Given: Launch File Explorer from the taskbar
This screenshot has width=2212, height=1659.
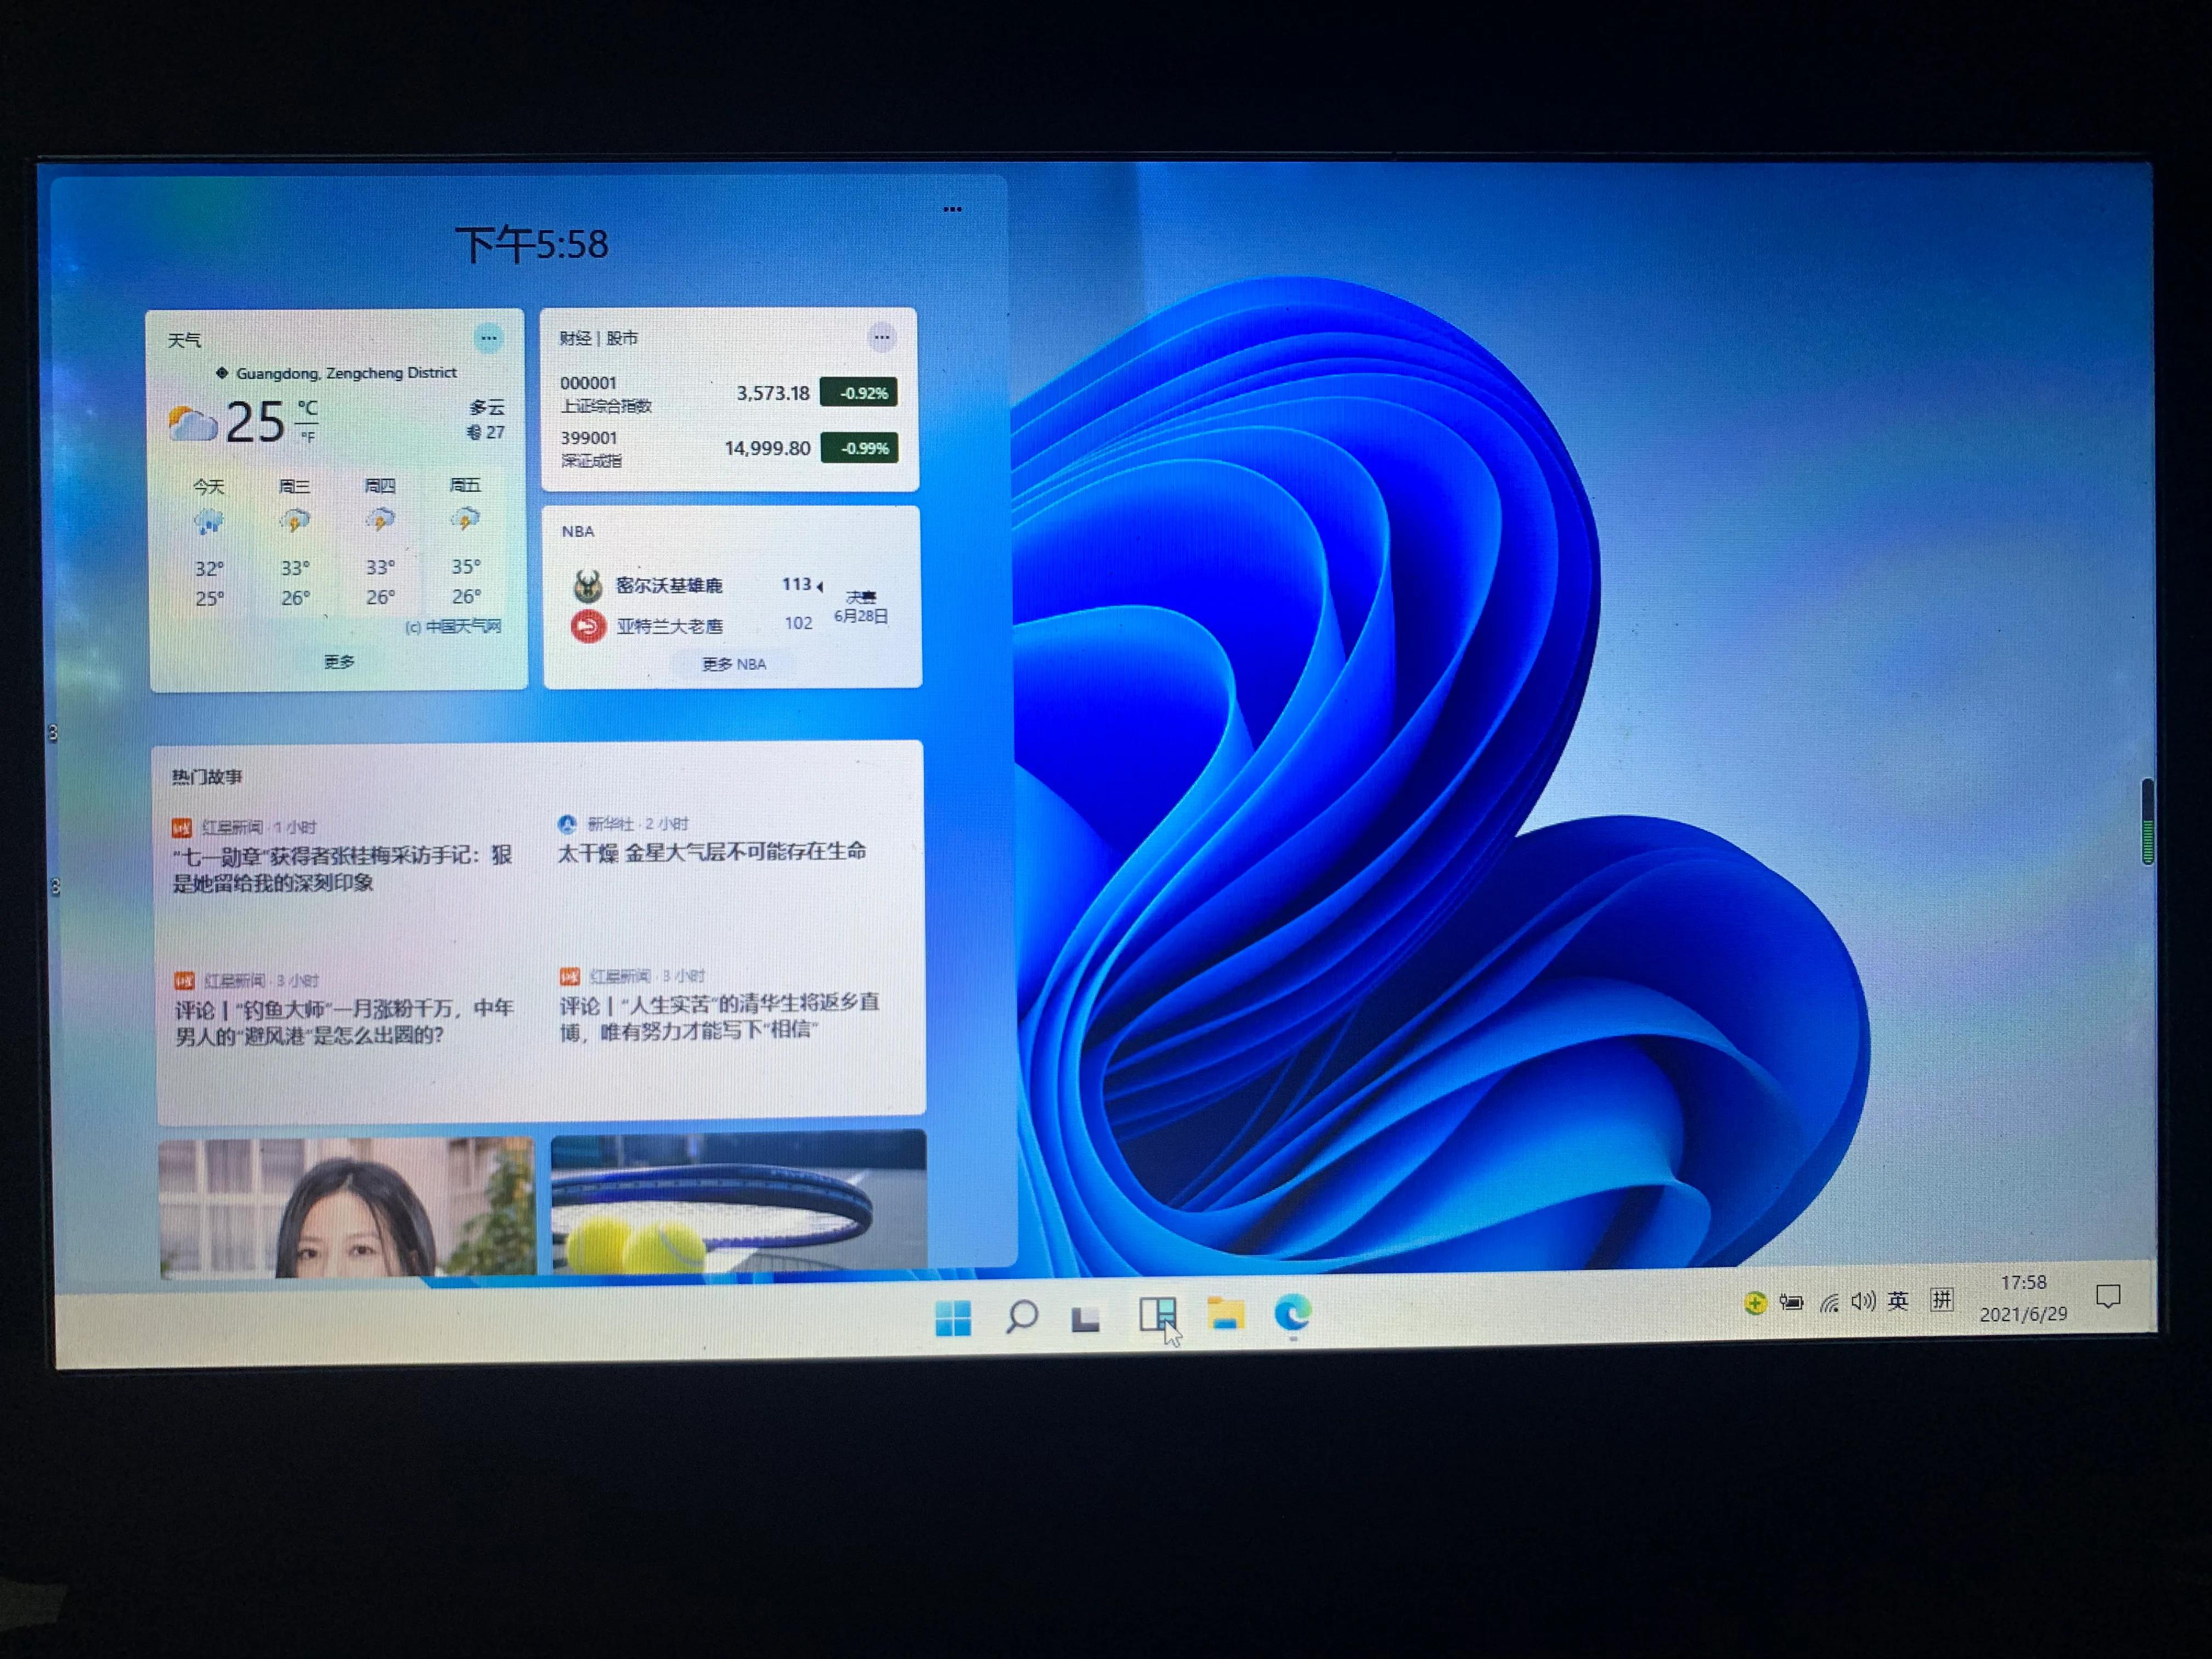Looking at the screenshot, I should click(x=1225, y=1314).
